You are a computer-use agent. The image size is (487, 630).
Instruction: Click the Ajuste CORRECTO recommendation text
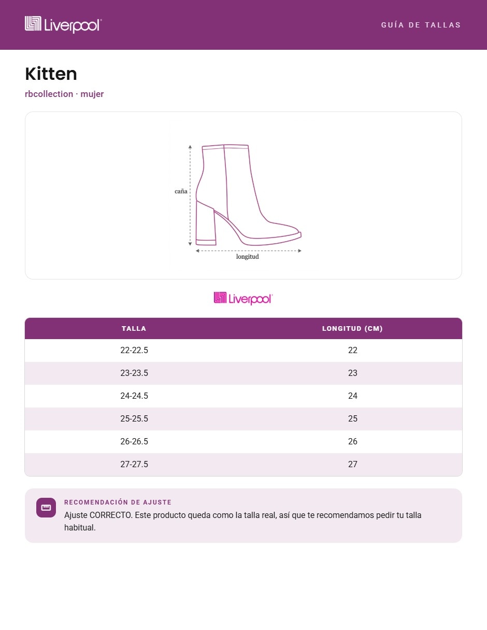click(243, 522)
